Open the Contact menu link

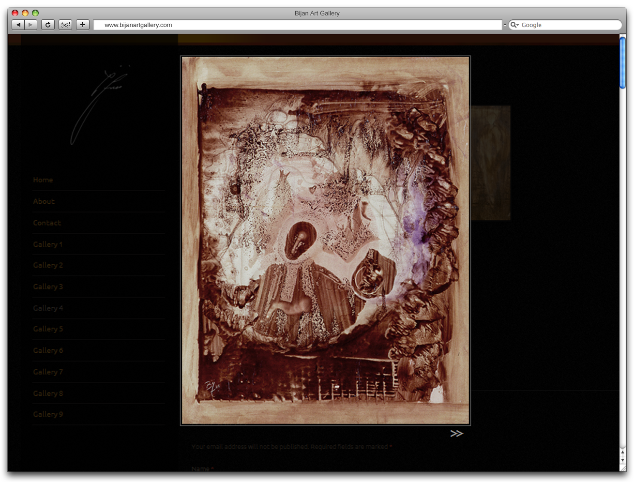pyautogui.click(x=47, y=223)
